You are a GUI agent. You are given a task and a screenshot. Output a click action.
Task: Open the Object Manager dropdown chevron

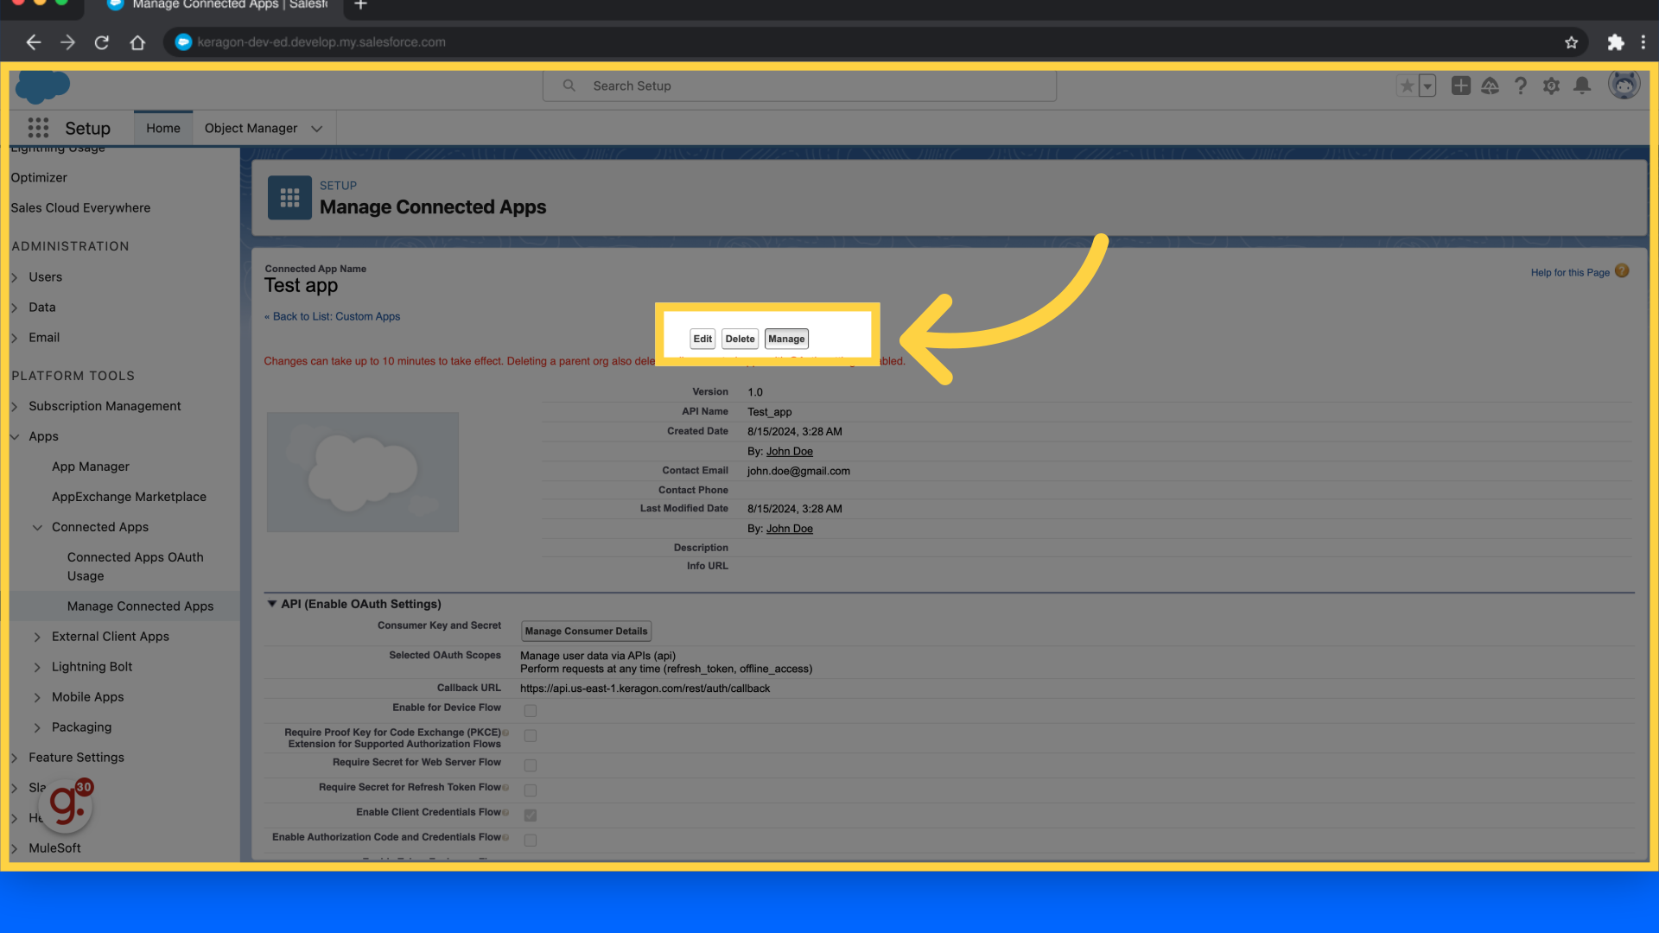point(317,129)
